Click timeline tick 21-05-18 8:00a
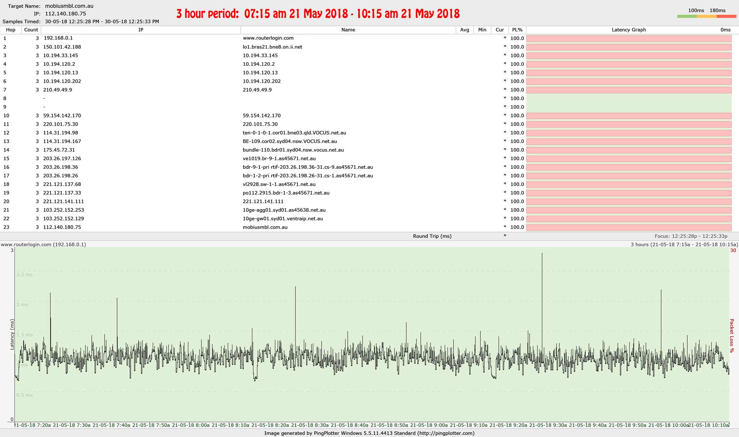 [x=191, y=425]
